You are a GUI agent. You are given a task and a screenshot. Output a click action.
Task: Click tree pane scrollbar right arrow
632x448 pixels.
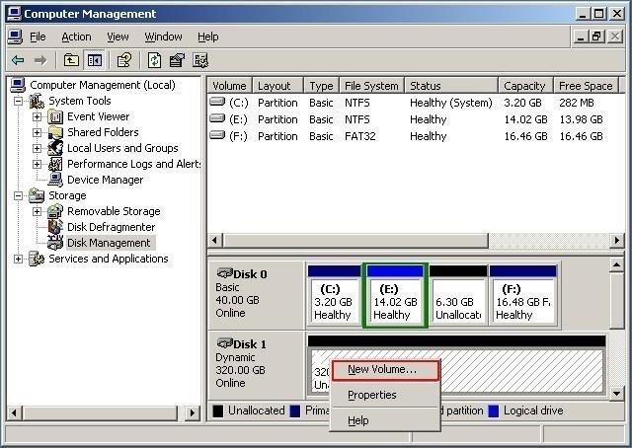click(x=193, y=412)
